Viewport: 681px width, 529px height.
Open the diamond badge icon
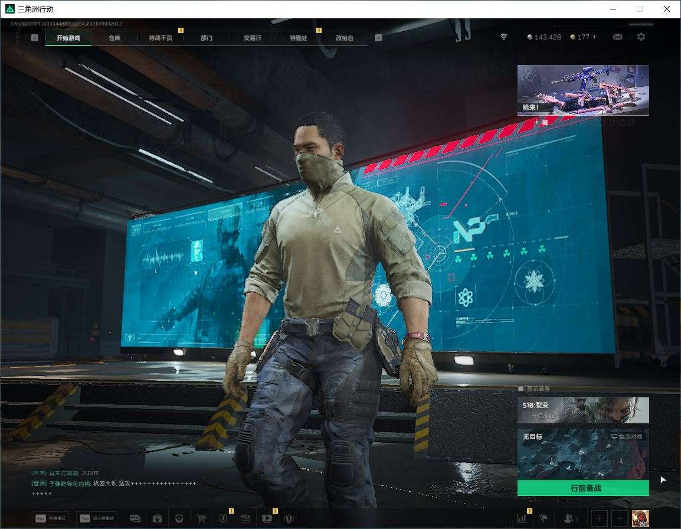(x=179, y=518)
